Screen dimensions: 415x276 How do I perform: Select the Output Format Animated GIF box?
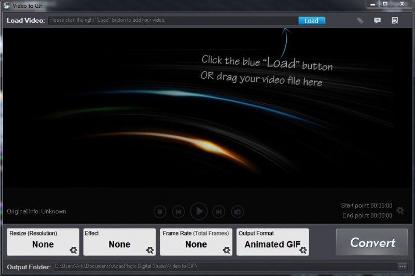(270, 243)
